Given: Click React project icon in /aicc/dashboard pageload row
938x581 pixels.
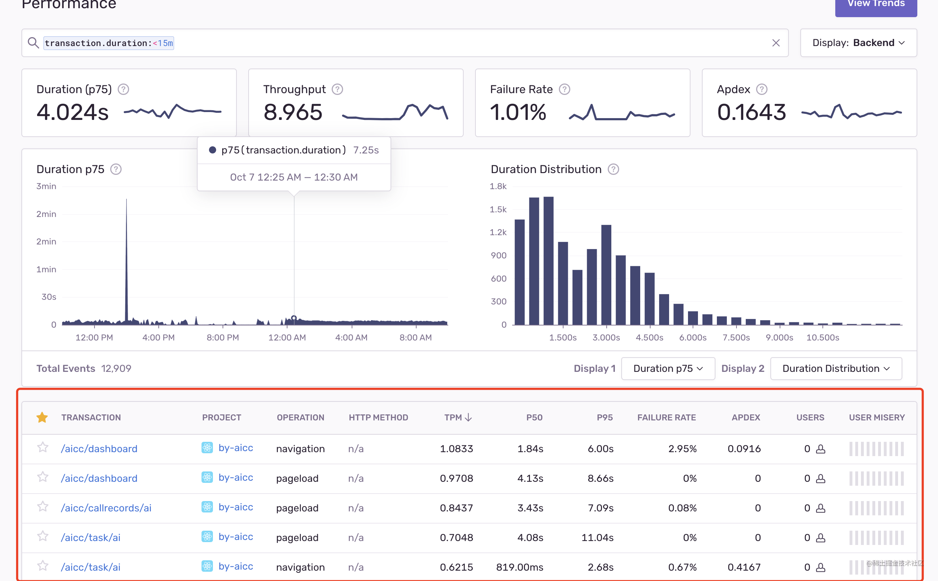Looking at the screenshot, I should (207, 477).
